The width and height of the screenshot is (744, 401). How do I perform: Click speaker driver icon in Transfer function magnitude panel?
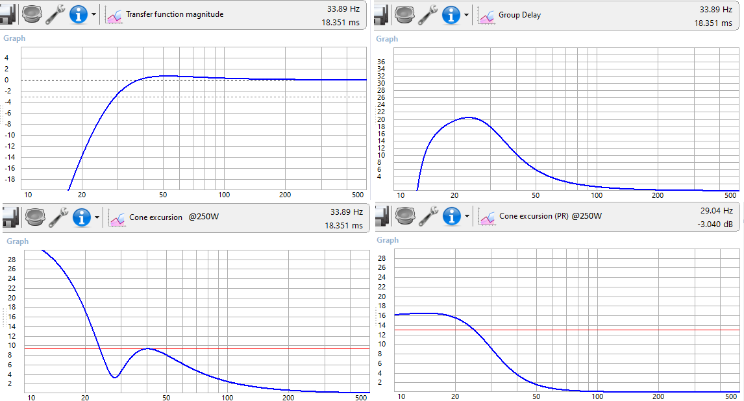(32, 14)
